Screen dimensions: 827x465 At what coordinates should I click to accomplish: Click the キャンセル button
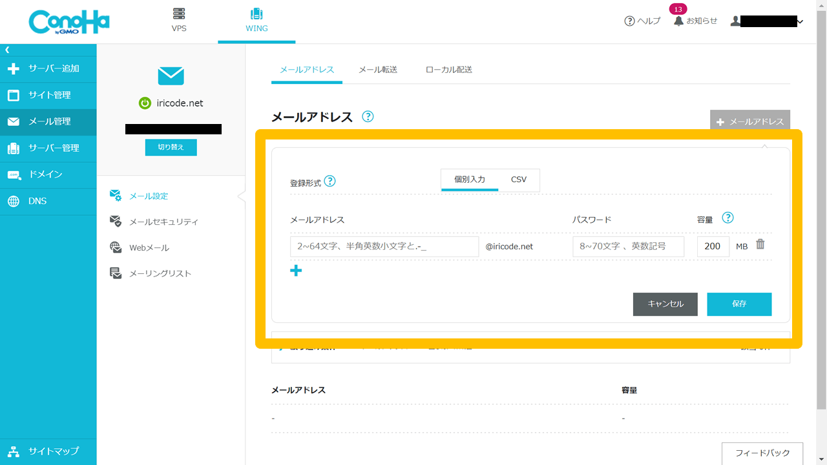click(665, 304)
